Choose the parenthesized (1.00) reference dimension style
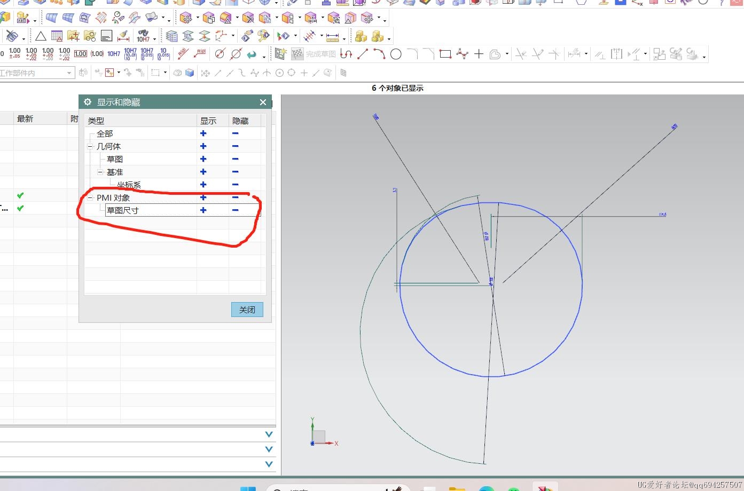744x491 pixels. point(97,54)
